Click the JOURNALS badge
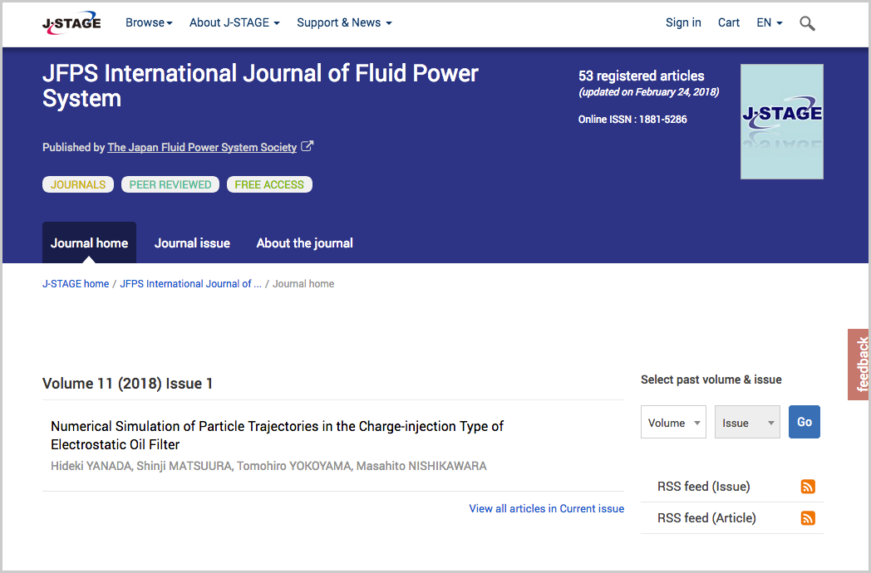871x573 pixels. coord(78,184)
